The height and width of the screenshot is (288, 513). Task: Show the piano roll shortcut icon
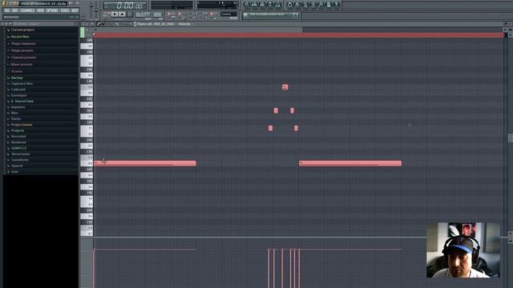tap(262, 4)
